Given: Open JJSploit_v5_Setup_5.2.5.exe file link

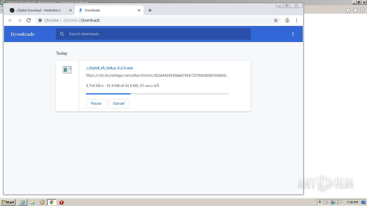Looking at the screenshot, I should coord(110,68).
